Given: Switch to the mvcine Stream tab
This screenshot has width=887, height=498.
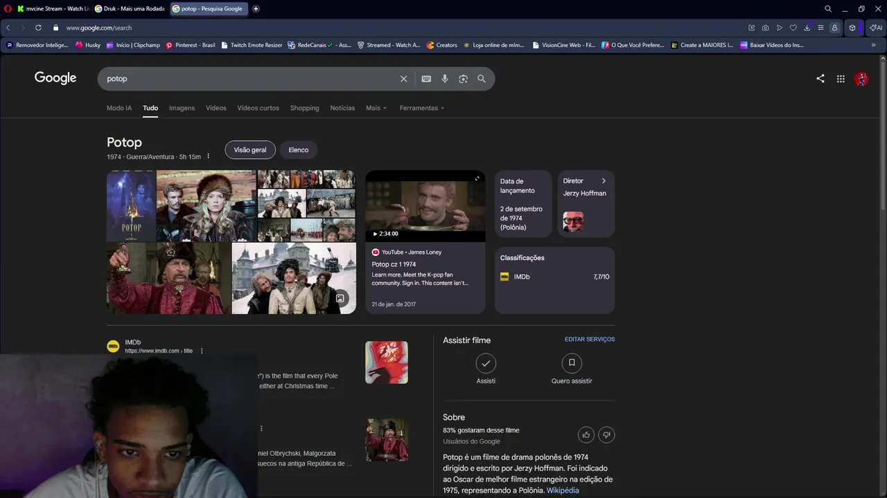Looking at the screenshot, I should [53, 8].
